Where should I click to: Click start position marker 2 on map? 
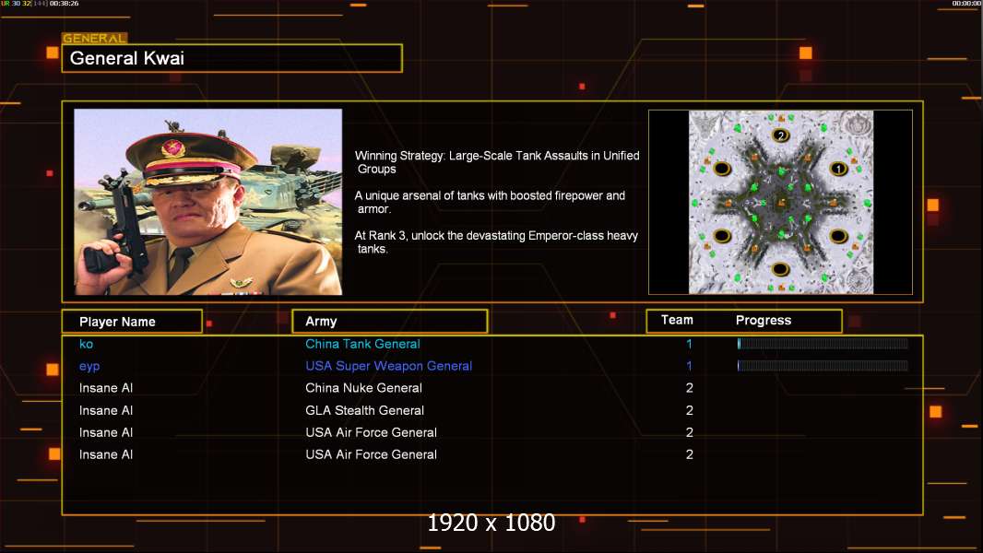click(x=780, y=135)
